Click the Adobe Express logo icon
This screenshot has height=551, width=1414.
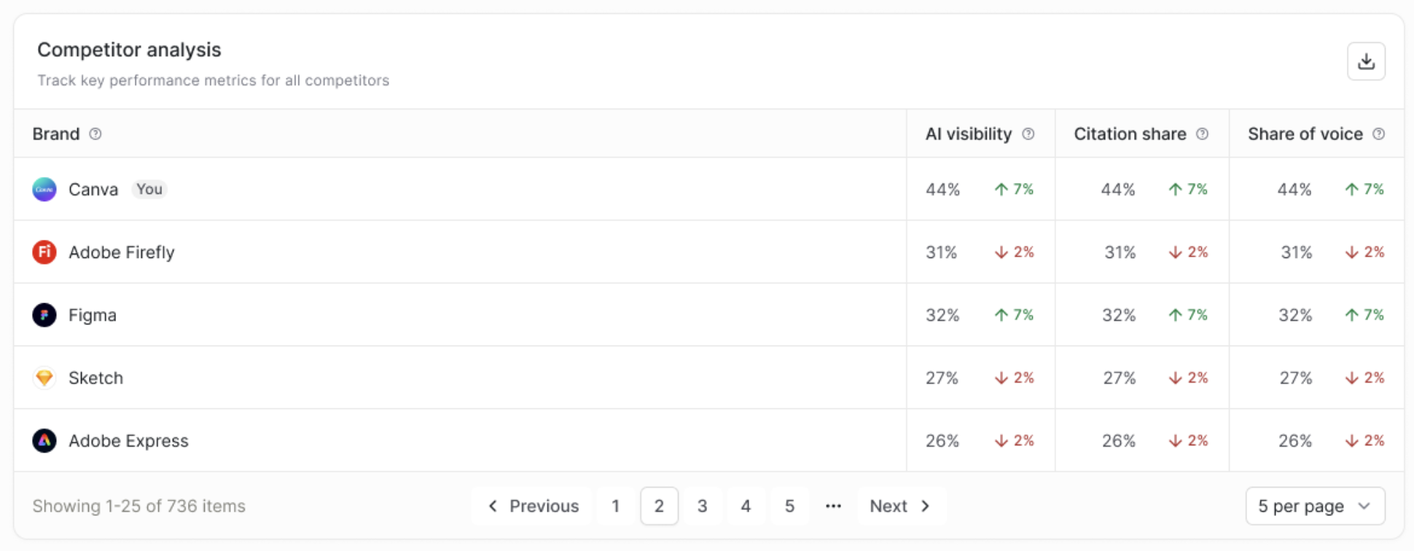[x=44, y=441]
